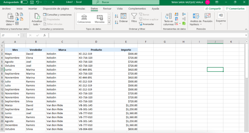
Task: Open the Comentarios button
Action: pos(235,9)
